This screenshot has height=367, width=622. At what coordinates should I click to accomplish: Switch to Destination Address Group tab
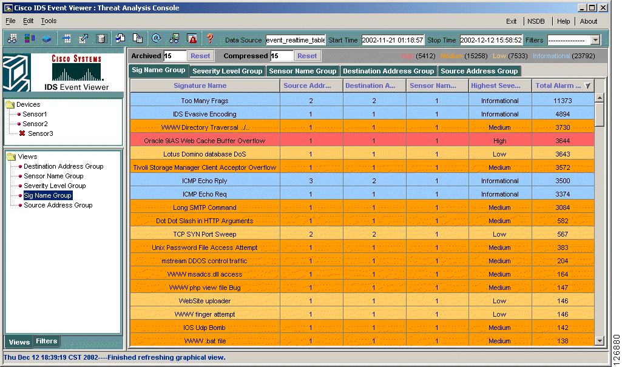[x=388, y=71]
